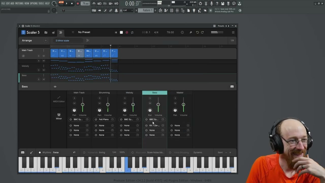Toggle keyboard view icon right of Bass header
The width and height of the screenshot is (325, 183).
coord(232,87)
